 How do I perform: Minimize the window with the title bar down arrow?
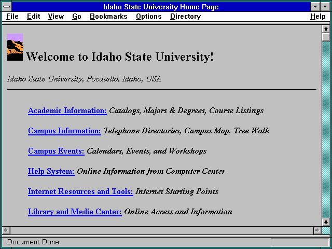point(315,7)
